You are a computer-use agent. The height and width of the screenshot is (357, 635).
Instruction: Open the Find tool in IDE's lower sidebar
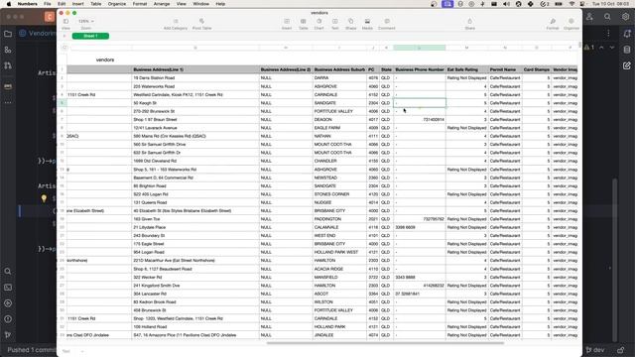pyautogui.click(x=8, y=271)
